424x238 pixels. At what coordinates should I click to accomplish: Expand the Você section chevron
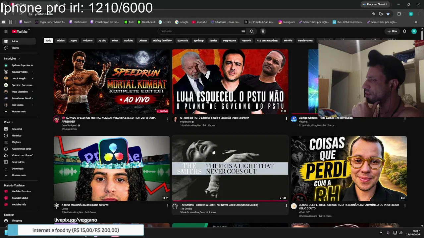(x=13, y=122)
